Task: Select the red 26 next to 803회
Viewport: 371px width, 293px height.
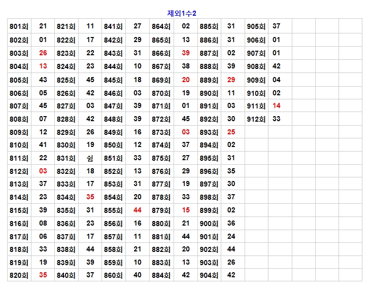Action: click(x=43, y=53)
